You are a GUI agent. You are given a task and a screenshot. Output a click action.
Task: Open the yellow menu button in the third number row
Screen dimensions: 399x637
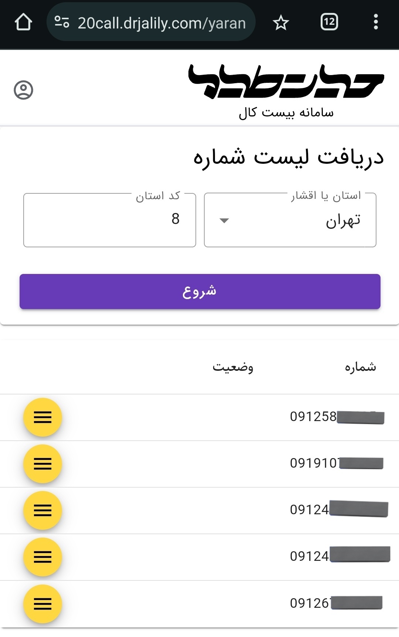pos(42,510)
